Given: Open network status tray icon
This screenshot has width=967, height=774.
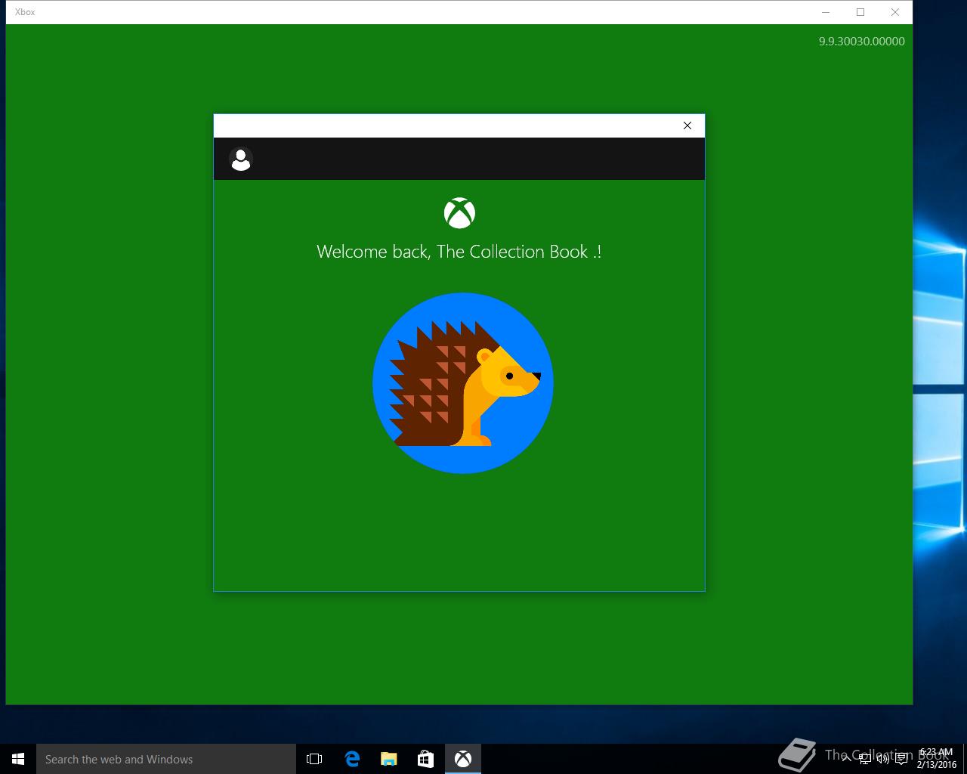Looking at the screenshot, I should [865, 759].
